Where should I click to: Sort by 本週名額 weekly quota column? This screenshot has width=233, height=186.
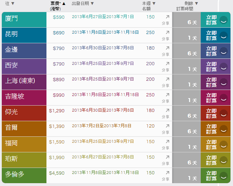154,4
